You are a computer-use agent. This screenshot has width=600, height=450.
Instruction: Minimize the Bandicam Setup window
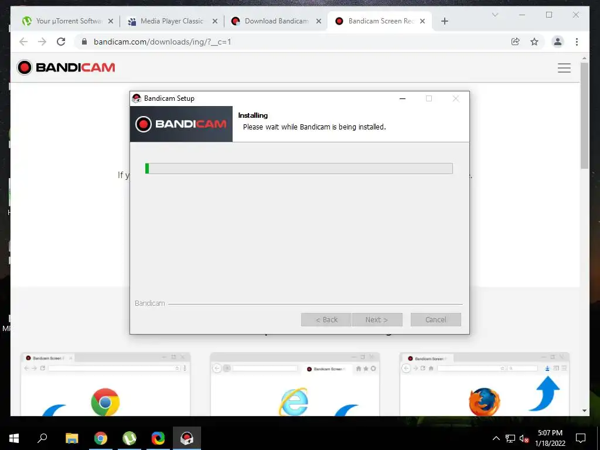pos(402,98)
